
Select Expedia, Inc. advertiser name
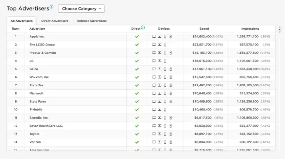[x=39, y=118]
